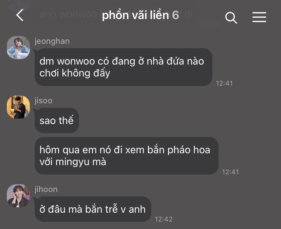Select the 'hôm qua em nó' message
This screenshot has height=229, width=281.
click(127, 156)
